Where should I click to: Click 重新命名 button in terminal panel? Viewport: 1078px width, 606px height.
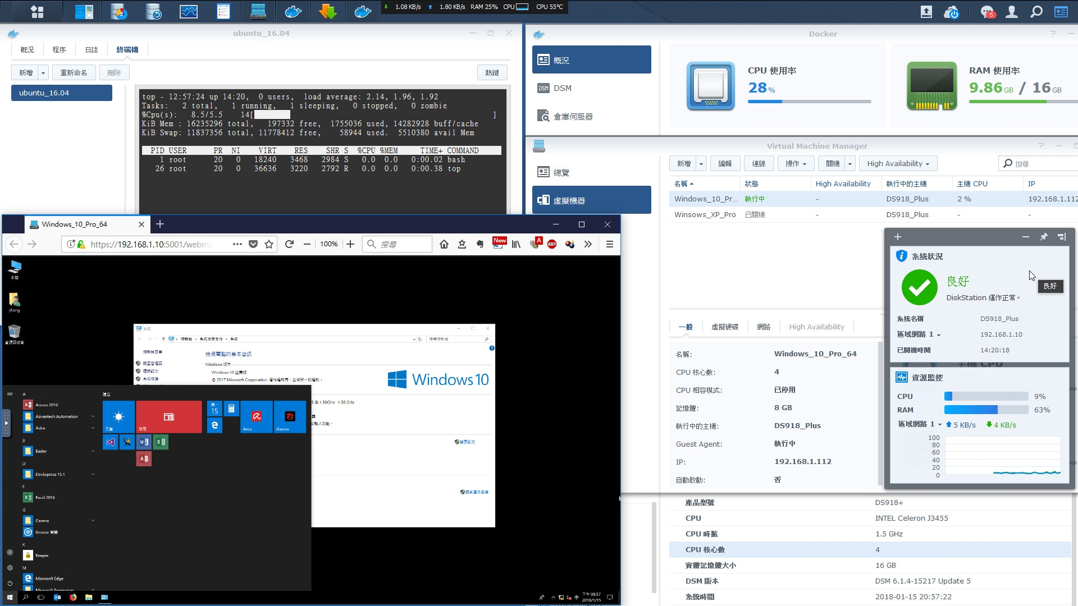[74, 73]
